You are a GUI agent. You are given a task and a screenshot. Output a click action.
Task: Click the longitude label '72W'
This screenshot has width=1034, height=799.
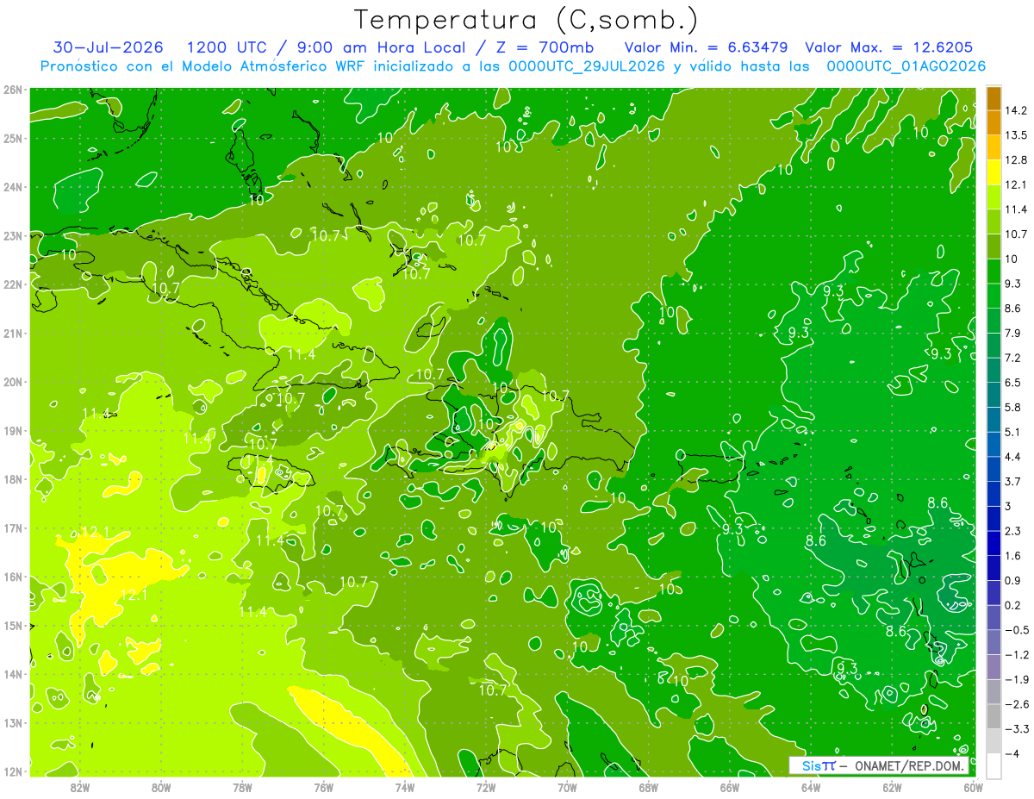point(486,786)
